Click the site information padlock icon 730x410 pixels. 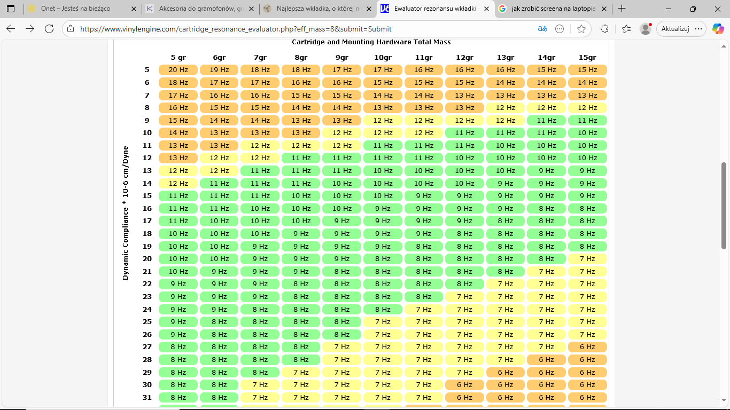[x=71, y=29]
